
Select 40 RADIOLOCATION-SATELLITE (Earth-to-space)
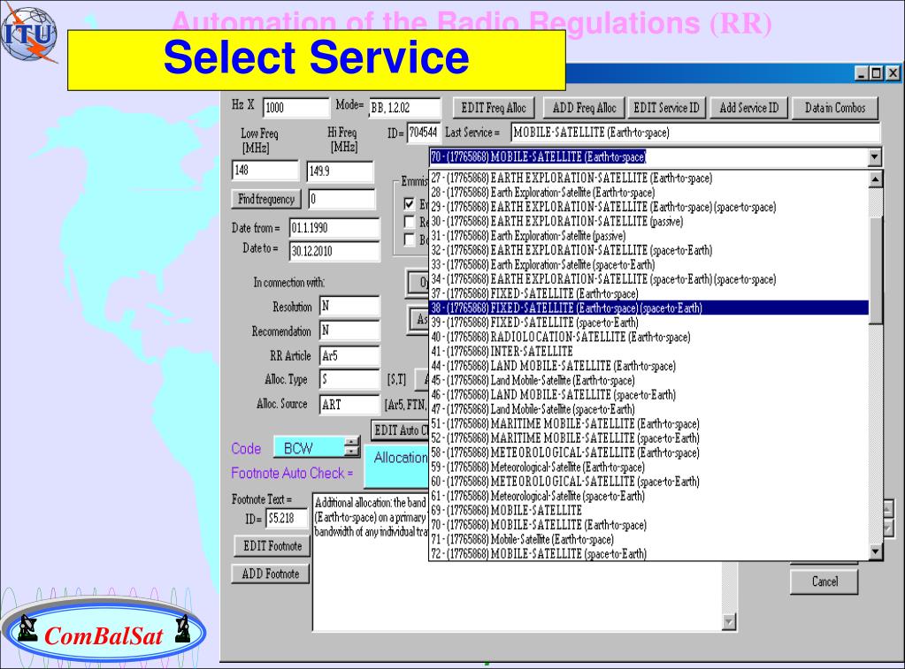pos(649,337)
